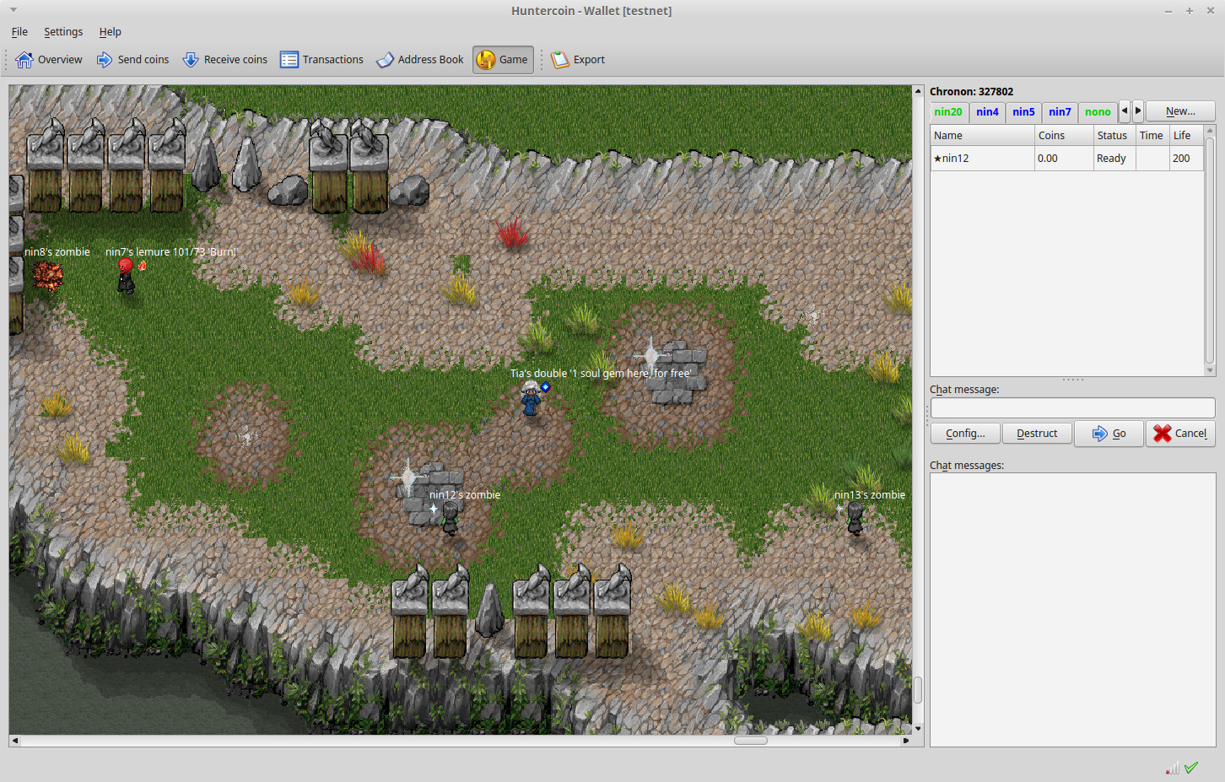
Task: Focus the Chat message input field
Action: click(x=1072, y=408)
